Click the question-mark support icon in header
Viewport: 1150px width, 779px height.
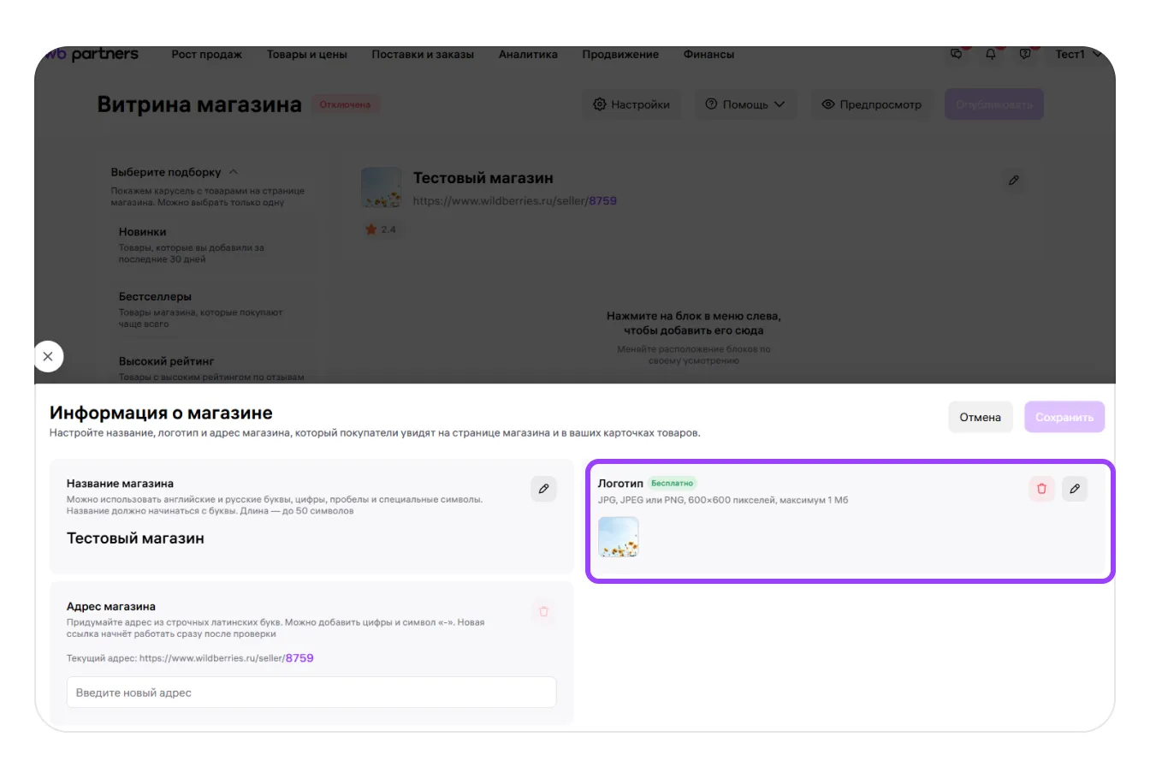pos(1025,54)
